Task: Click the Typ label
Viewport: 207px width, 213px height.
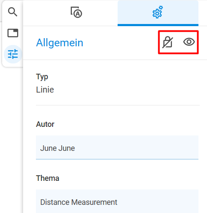Action: (x=42, y=77)
